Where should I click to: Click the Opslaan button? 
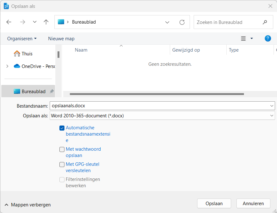pos(214,204)
